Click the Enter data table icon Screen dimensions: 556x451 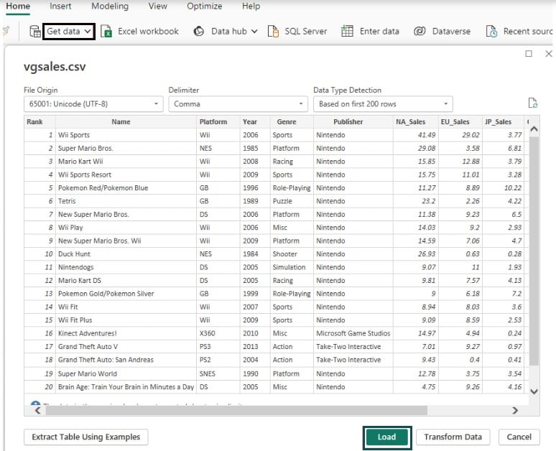[347, 31]
